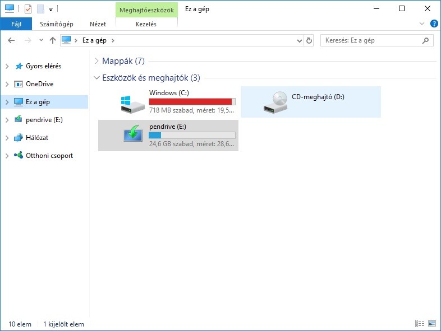Select the OneDrive icon in sidebar
This screenshot has width=441, height=331.
[19, 84]
